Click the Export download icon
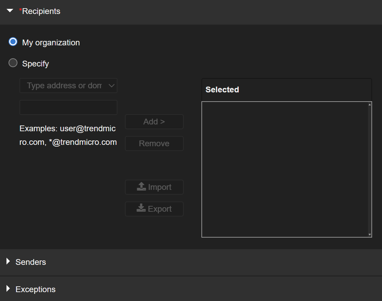The height and width of the screenshot is (301, 382). [141, 208]
